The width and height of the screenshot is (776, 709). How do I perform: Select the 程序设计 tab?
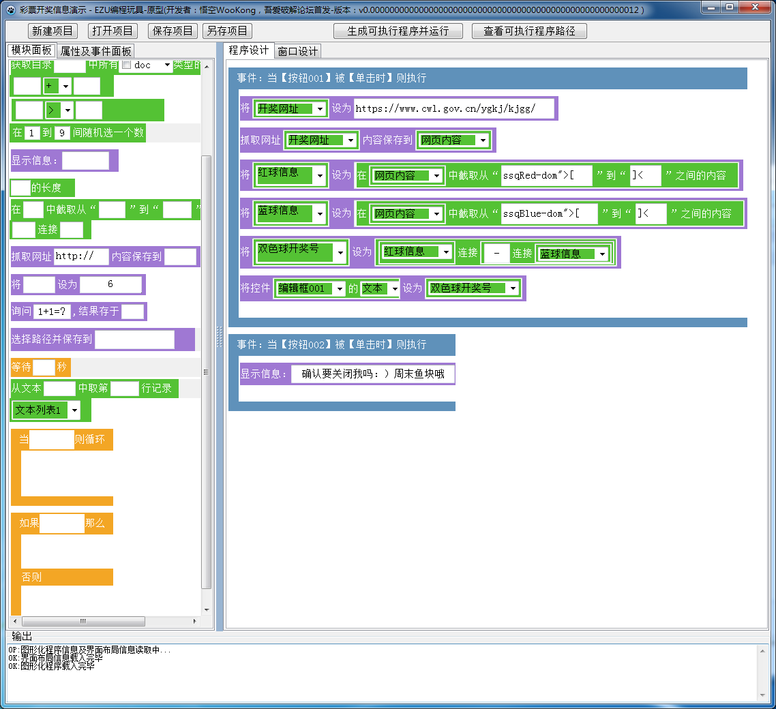pos(248,50)
